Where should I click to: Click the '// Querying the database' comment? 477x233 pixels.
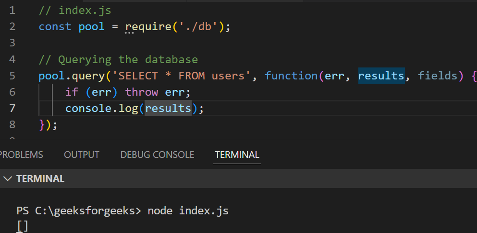pyautogui.click(x=118, y=59)
